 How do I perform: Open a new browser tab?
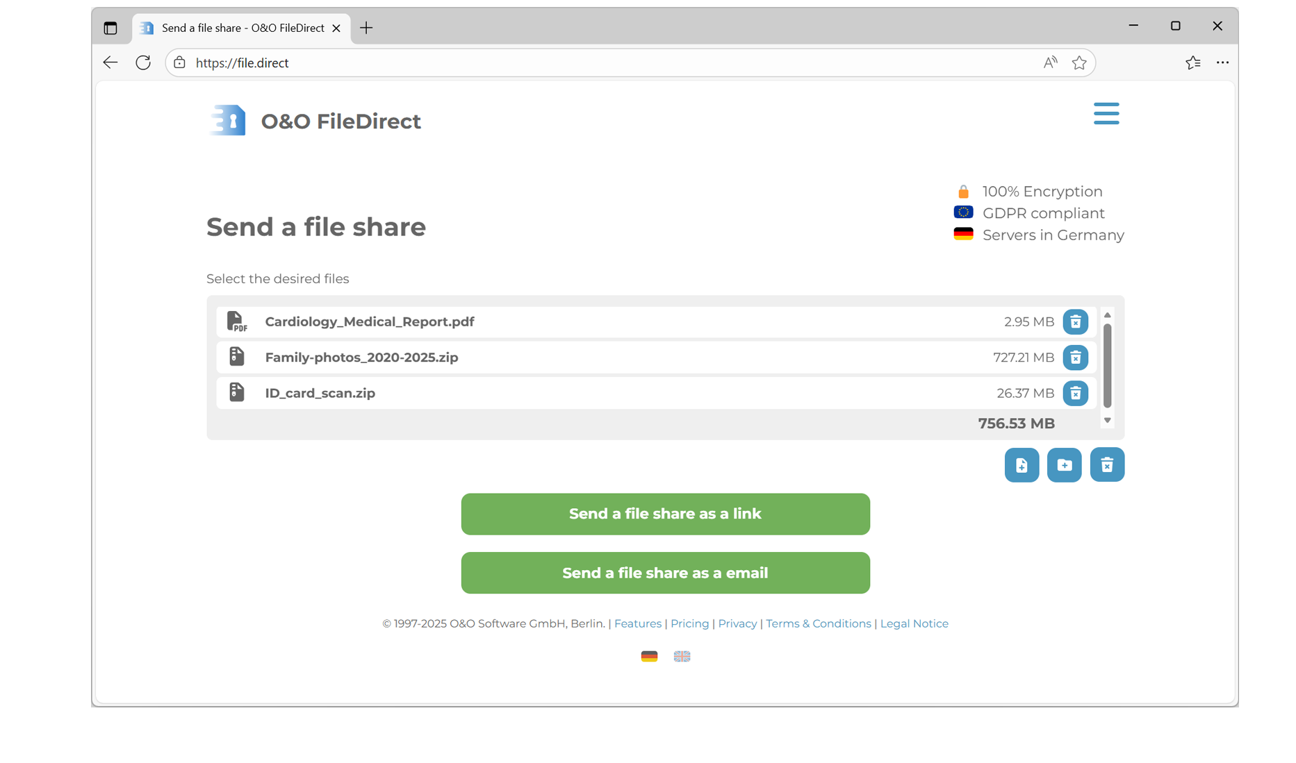[x=366, y=27]
